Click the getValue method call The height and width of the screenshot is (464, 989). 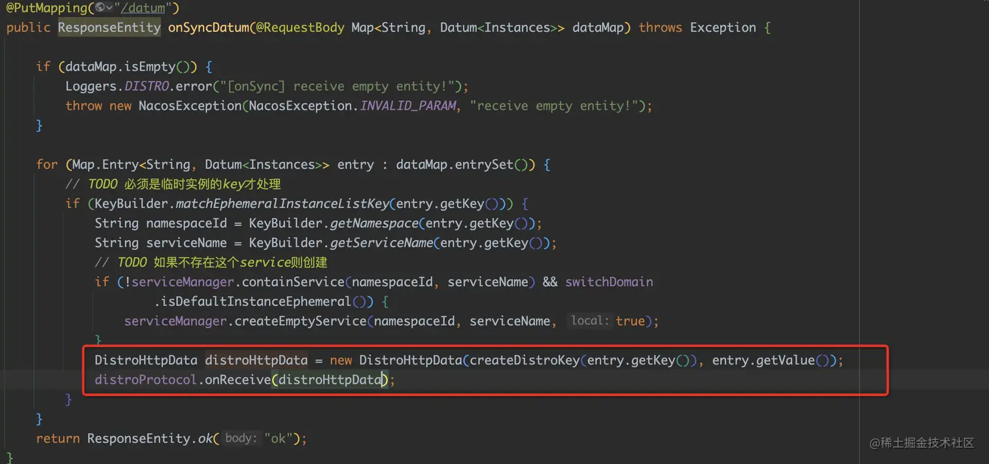click(785, 361)
